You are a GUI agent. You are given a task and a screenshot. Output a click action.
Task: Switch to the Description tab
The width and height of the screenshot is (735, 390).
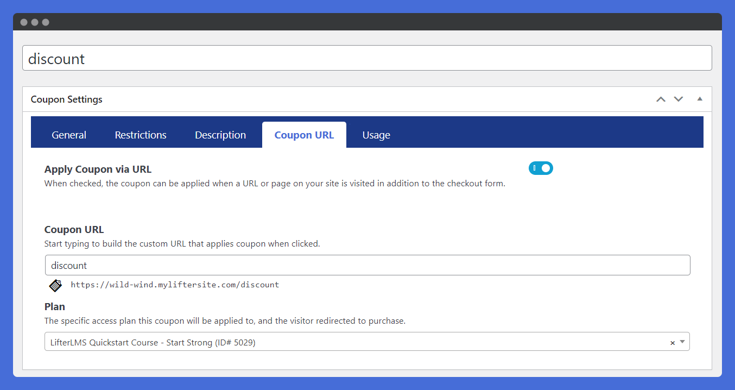pyautogui.click(x=220, y=135)
